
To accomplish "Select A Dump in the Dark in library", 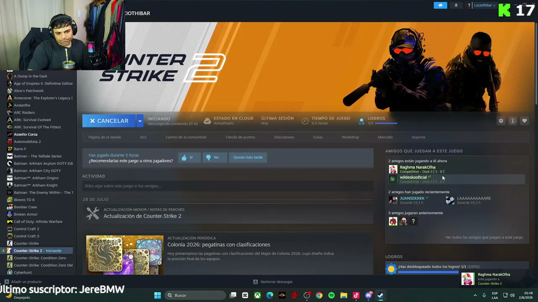I will coord(30,76).
